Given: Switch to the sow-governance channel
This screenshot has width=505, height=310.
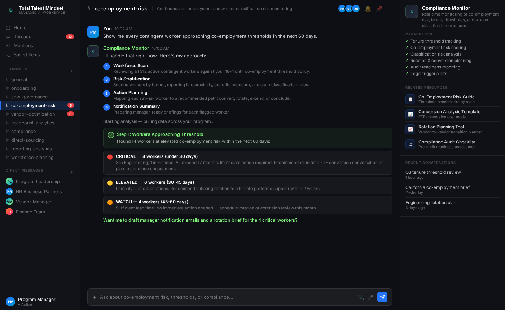Looking at the screenshot, I should coord(40,97).
